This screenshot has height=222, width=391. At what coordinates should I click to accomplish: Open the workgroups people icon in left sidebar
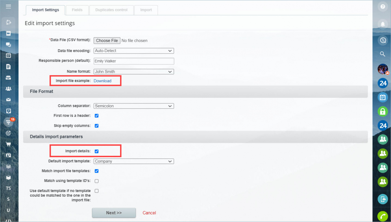(x=9, y=89)
